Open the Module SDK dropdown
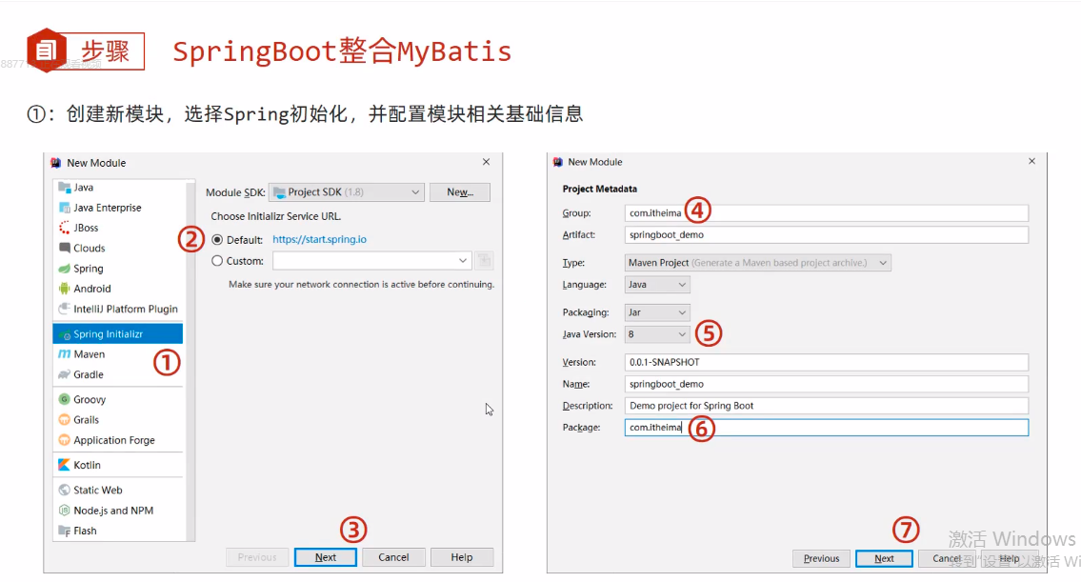 coord(346,192)
